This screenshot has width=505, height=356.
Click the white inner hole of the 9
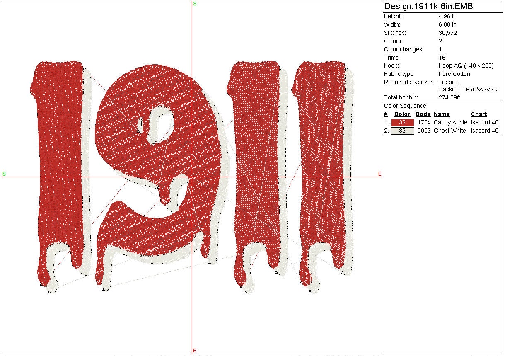[x=164, y=122]
